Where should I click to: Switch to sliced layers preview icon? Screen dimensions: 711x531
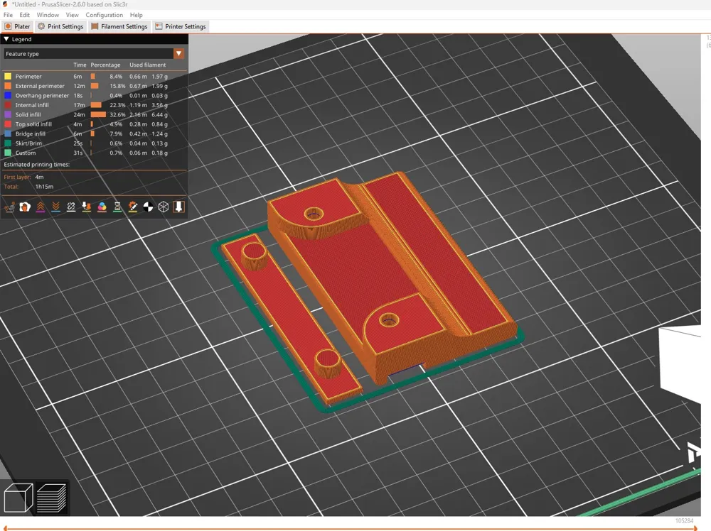click(x=52, y=498)
